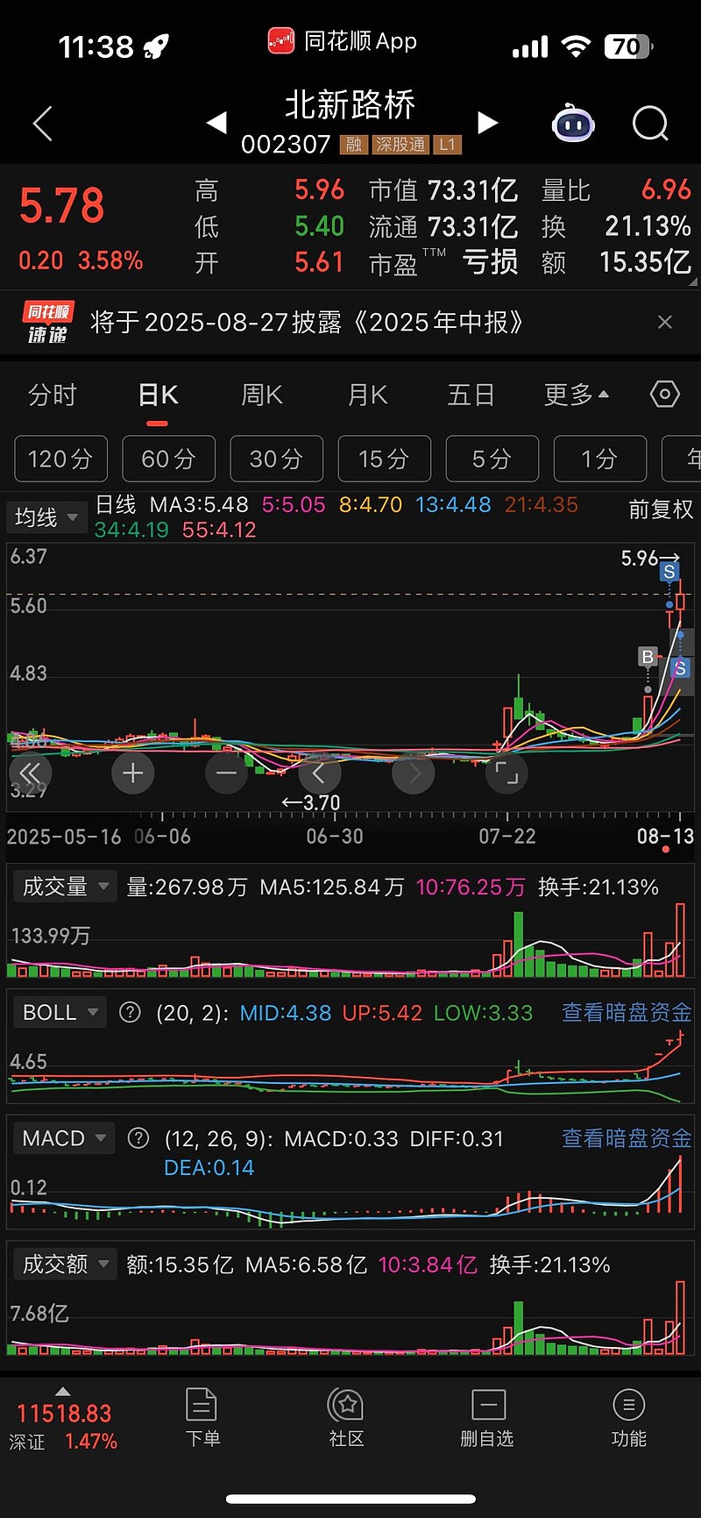Viewport: 701px width, 1518px height.
Task: Open the AI robot assistant
Action: pos(573,124)
